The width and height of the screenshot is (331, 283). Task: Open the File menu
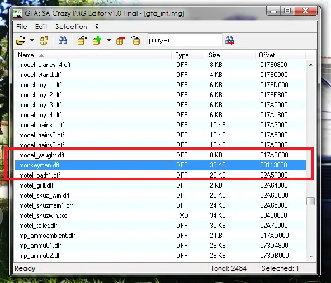pyautogui.click(x=22, y=27)
